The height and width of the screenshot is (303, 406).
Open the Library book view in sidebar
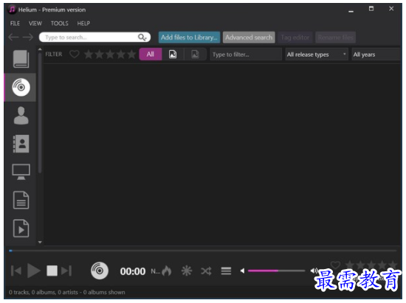(21, 59)
